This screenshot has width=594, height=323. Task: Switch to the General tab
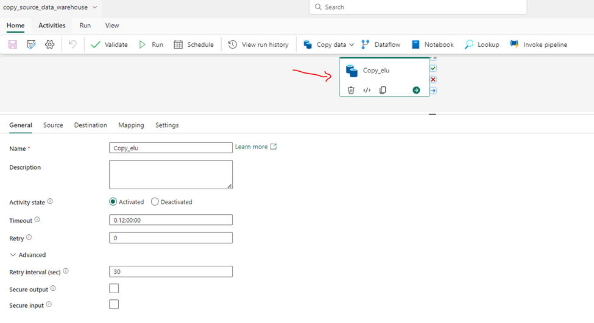pos(21,125)
